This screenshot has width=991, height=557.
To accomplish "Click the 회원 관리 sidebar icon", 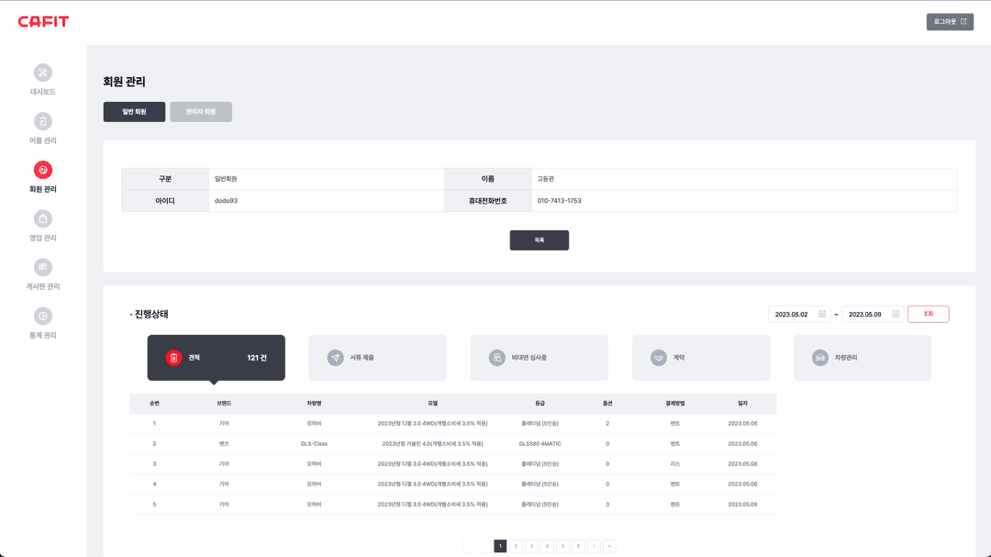I will 42,171.
